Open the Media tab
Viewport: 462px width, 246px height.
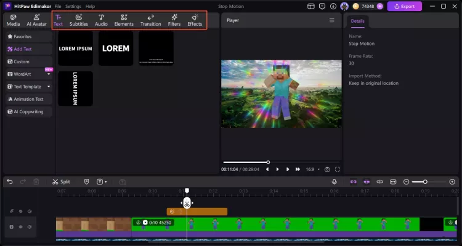[x=13, y=20]
